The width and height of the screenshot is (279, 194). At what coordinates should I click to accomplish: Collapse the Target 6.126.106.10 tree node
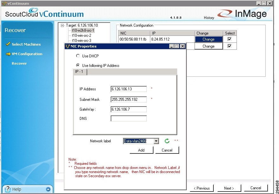[x=62, y=25]
